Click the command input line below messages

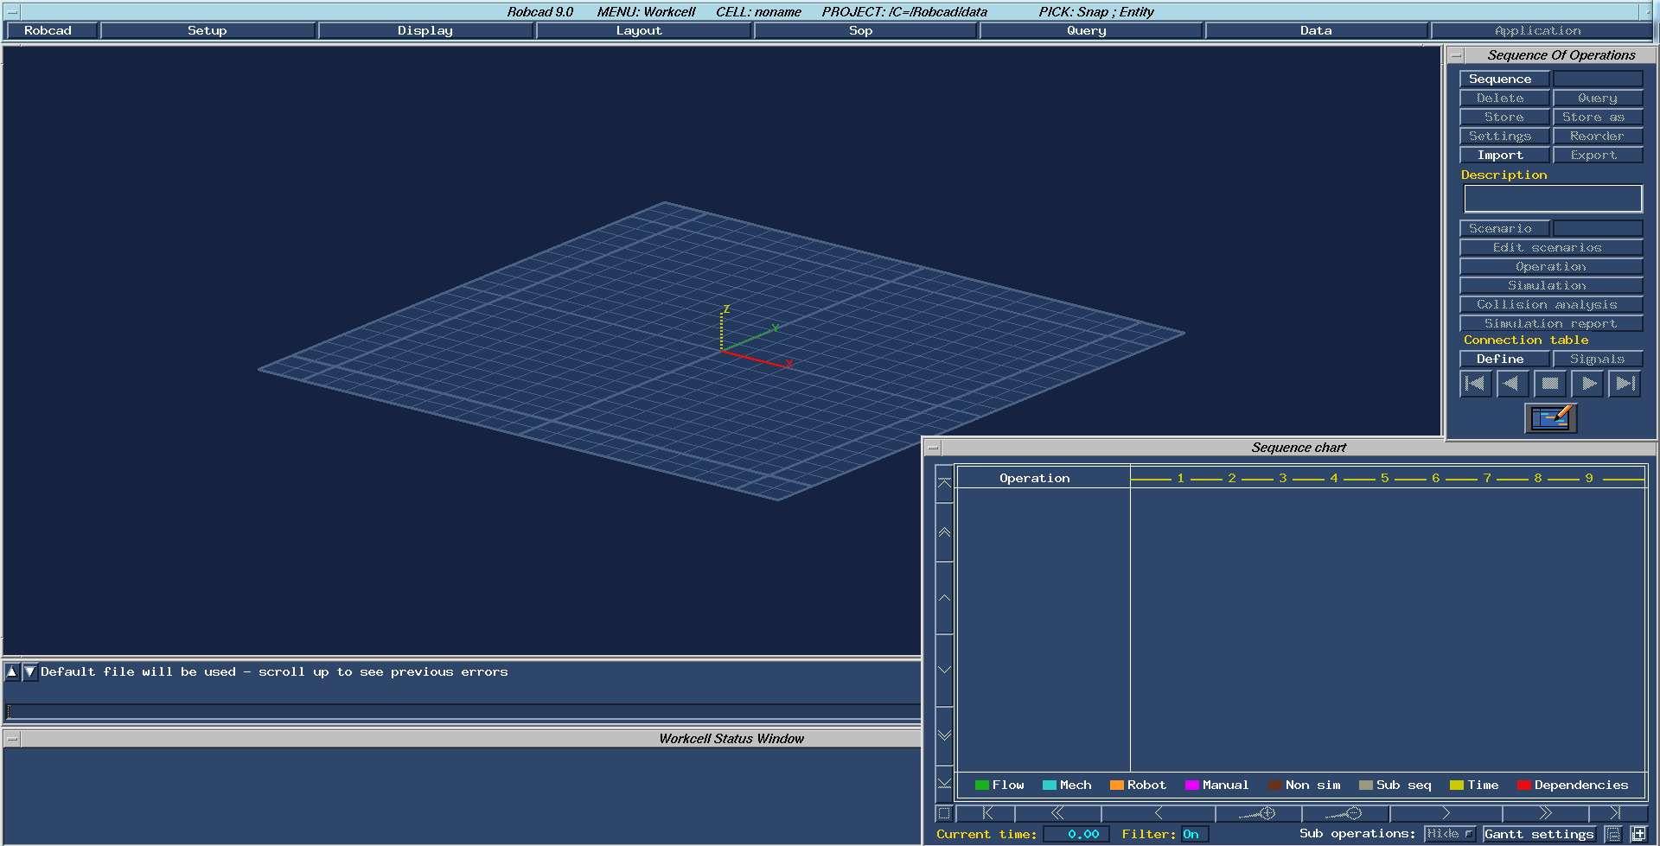pos(463,712)
